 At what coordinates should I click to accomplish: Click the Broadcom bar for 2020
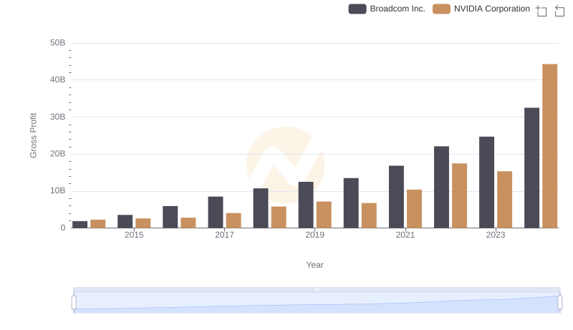tap(351, 203)
